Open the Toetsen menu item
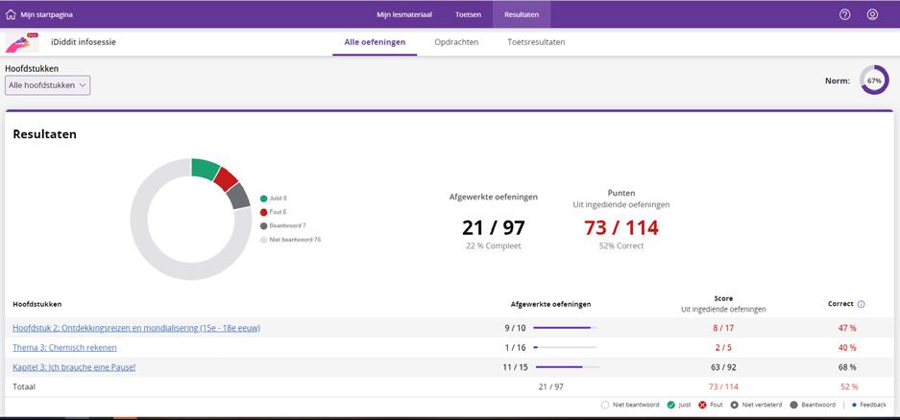The width and height of the screenshot is (900, 420). point(468,15)
